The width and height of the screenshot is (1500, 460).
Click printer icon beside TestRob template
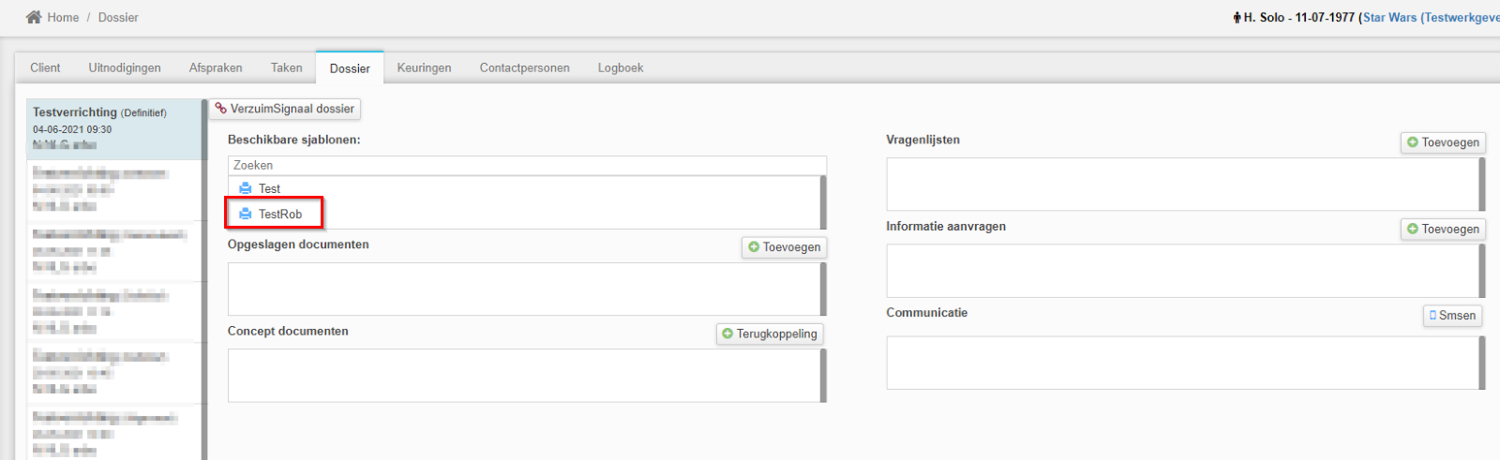(246, 214)
